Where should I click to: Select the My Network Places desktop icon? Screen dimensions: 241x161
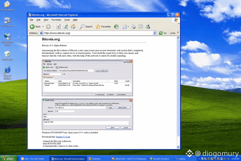click(x=7, y=39)
